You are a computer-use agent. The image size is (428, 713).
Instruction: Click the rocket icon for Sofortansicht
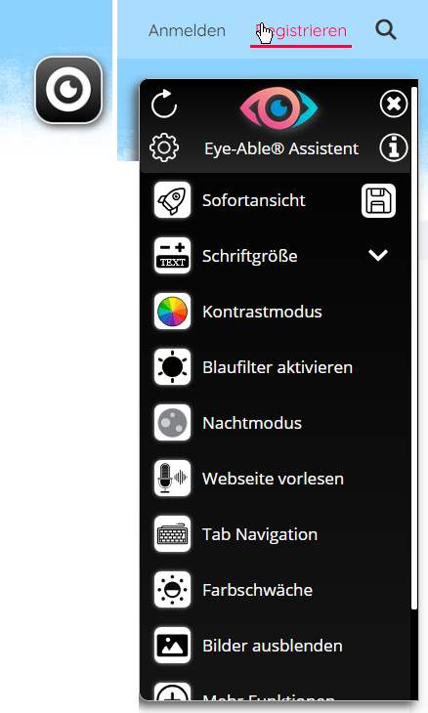pos(172,200)
